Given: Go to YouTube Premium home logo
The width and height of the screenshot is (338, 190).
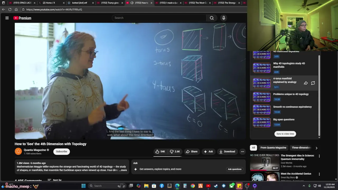Looking at the screenshot, I should [x=22, y=18].
